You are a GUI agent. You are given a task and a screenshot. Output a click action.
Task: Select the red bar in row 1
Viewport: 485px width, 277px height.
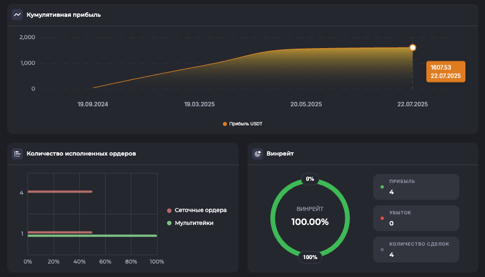tap(59, 232)
